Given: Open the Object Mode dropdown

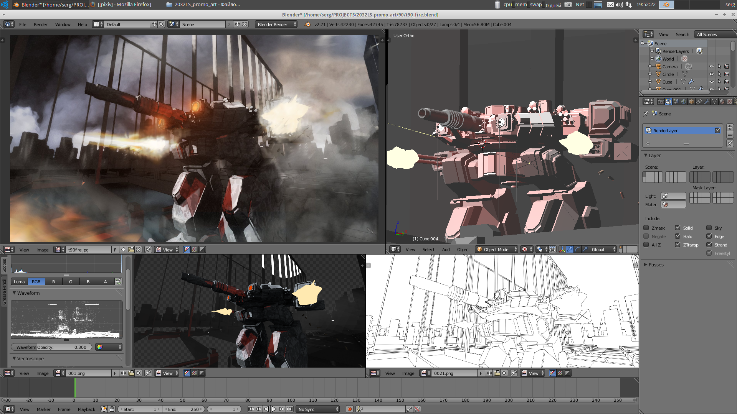Looking at the screenshot, I should tap(496, 250).
